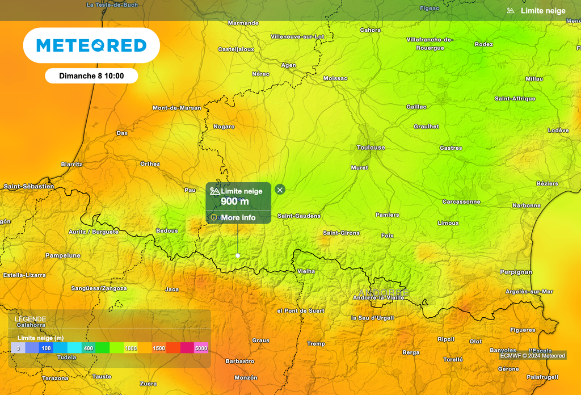Viewport: 581px width, 395px height.
Task: Click the yellow info circle icon
Action: 214,217
